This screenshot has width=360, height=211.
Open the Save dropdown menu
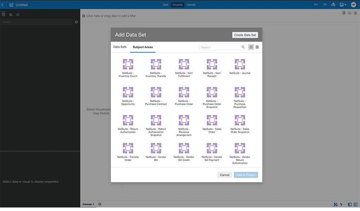pos(343,5)
